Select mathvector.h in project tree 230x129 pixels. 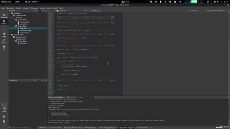click(x=25, y=22)
